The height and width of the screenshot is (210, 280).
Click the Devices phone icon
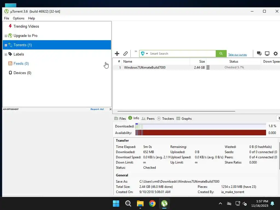pyautogui.click(x=10, y=73)
